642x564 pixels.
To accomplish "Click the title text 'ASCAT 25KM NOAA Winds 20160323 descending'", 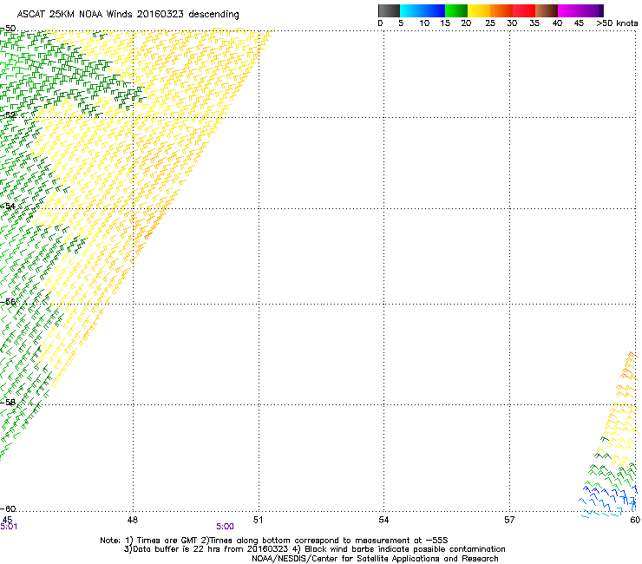I will [x=128, y=15].
